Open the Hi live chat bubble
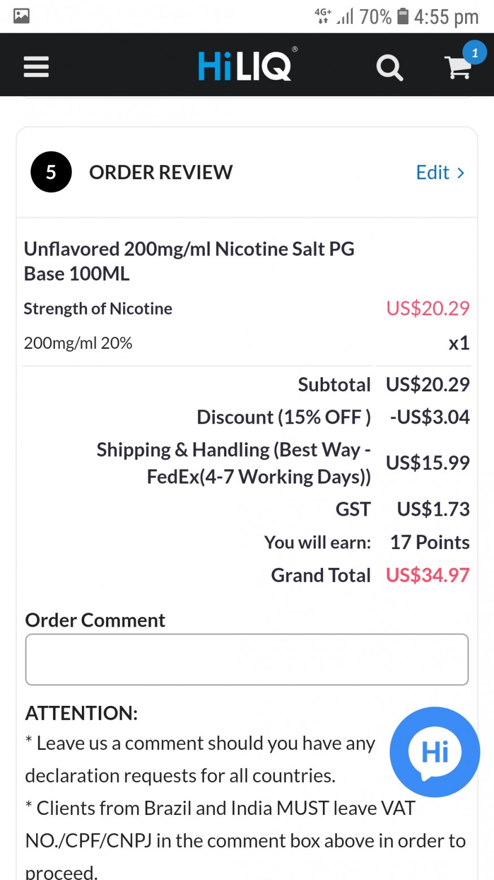 click(435, 752)
